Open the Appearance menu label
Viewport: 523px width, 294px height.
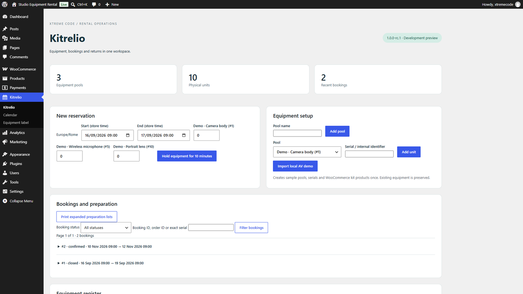coord(20,155)
